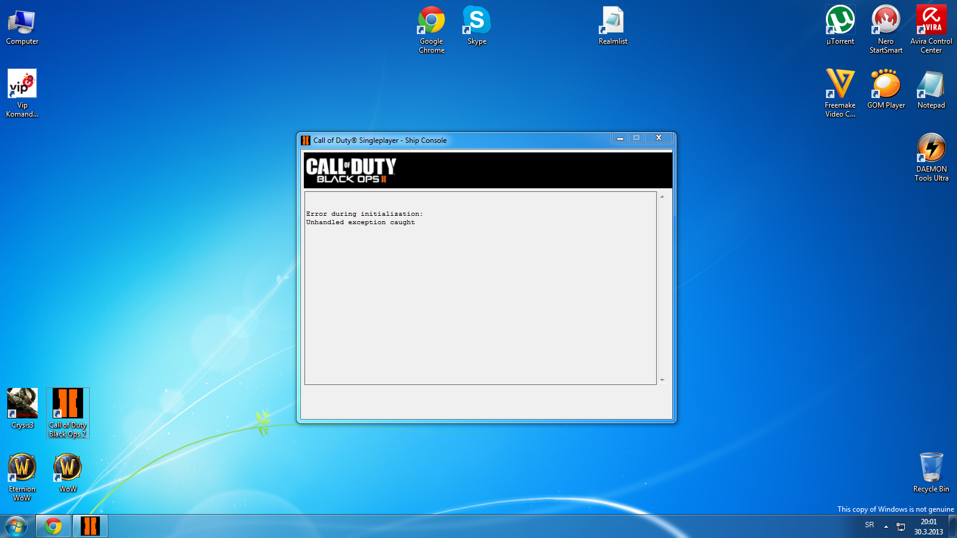This screenshot has height=538, width=957.
Task: Click the Show desktop button
Action: coord(953,527)
